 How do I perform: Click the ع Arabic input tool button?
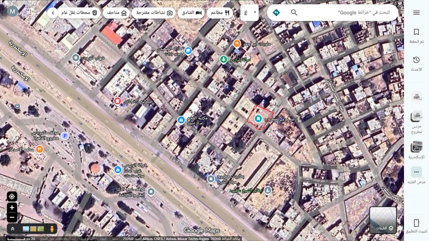tap(246, 12)
